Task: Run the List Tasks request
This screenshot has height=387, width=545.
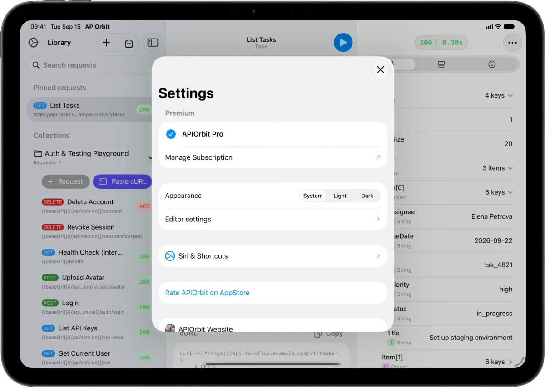Action: 343,43
